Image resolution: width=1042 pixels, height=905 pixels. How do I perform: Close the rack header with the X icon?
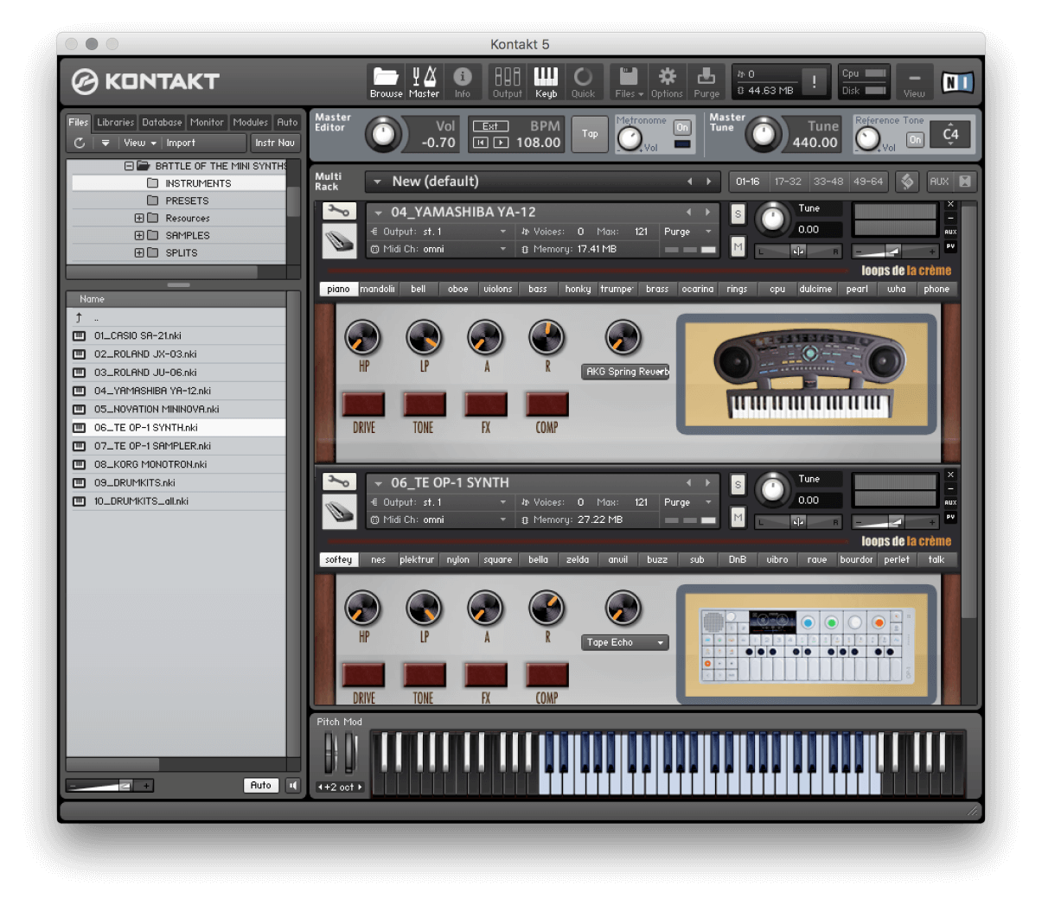click(965, 182)
